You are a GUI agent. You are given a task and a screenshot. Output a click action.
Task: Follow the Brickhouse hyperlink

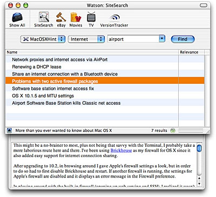click(121, 151)
